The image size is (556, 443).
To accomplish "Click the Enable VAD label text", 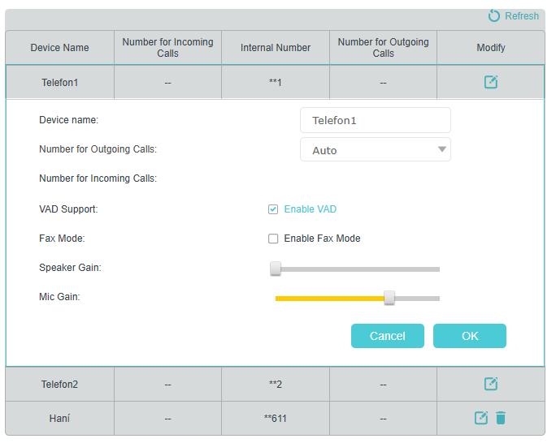I will tap(311, 209).
